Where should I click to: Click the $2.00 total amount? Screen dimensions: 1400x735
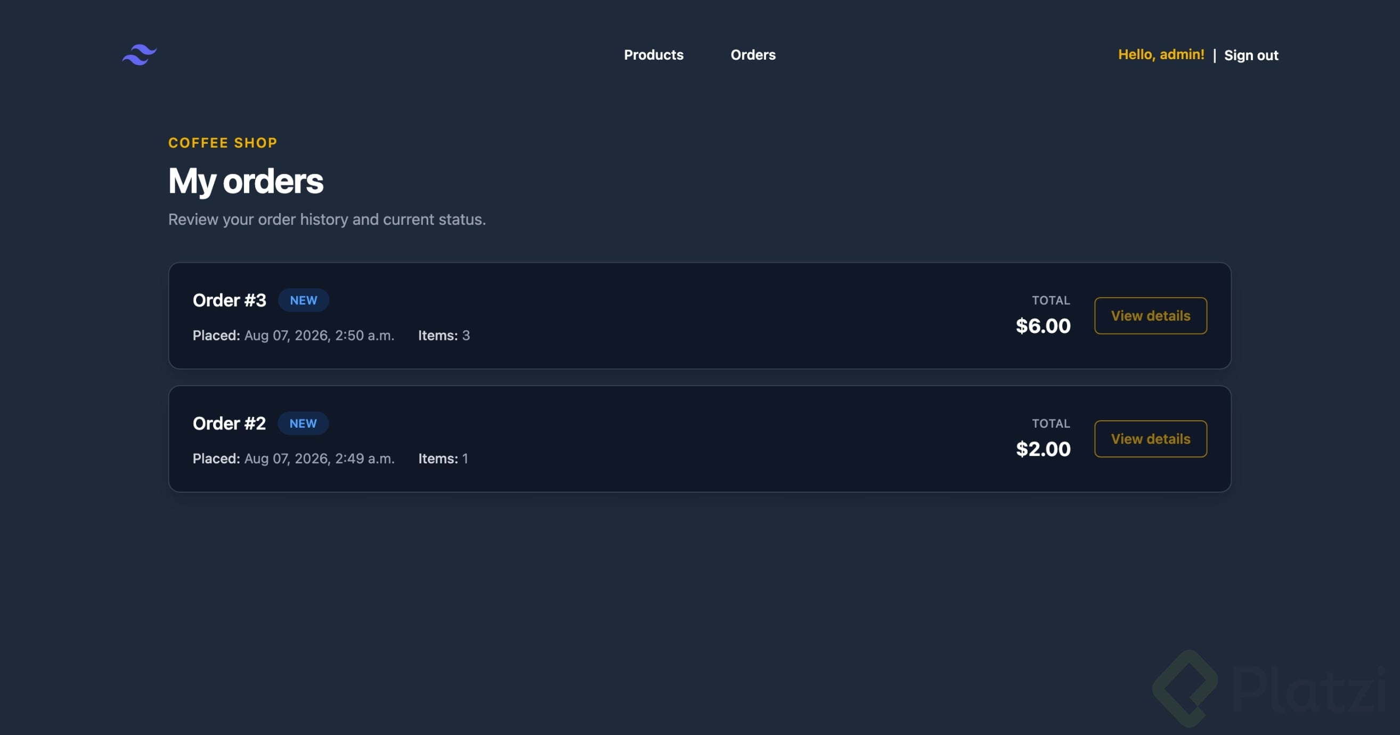pyautogui.click(x=1043, y=450)
